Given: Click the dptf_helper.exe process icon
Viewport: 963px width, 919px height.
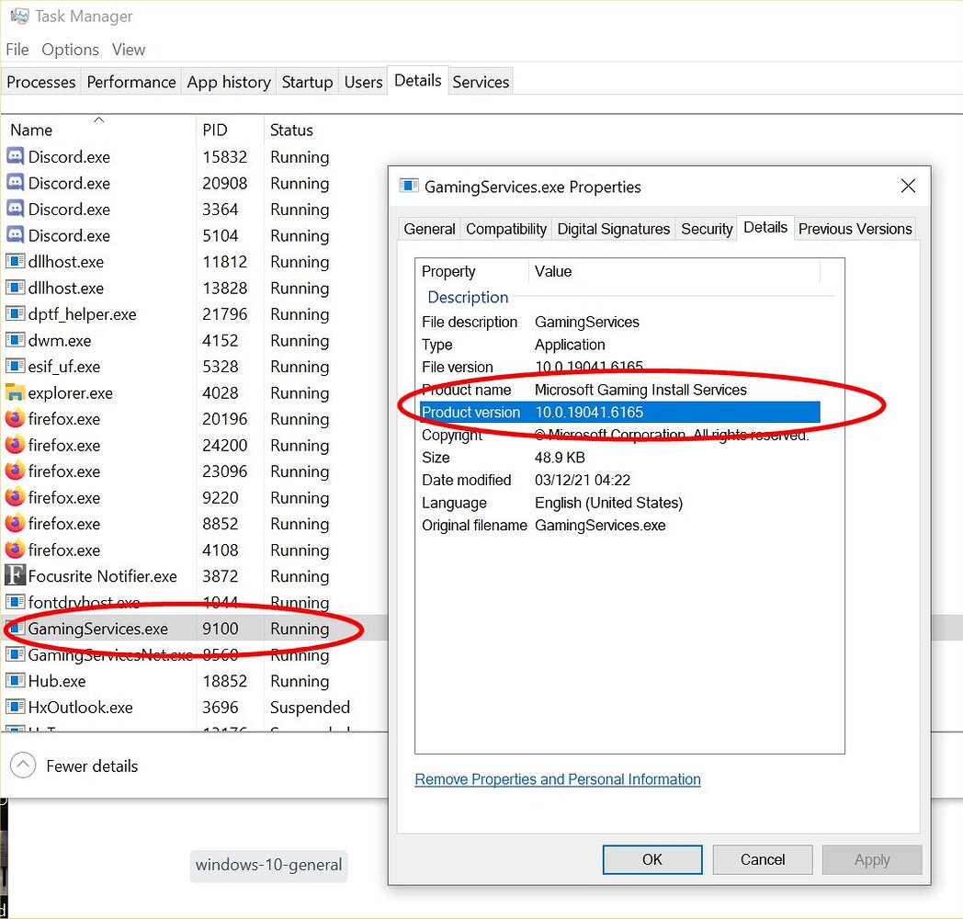Looking at the screenshot, I should coord(16,314).
